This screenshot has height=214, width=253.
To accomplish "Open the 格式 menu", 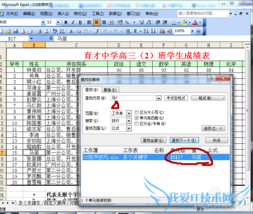I will [80, 14].
